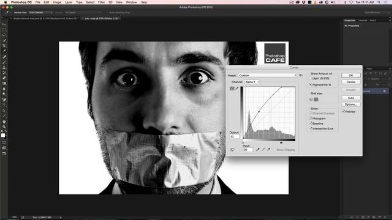Toggle the Histogram checkbox

[311, 118]
